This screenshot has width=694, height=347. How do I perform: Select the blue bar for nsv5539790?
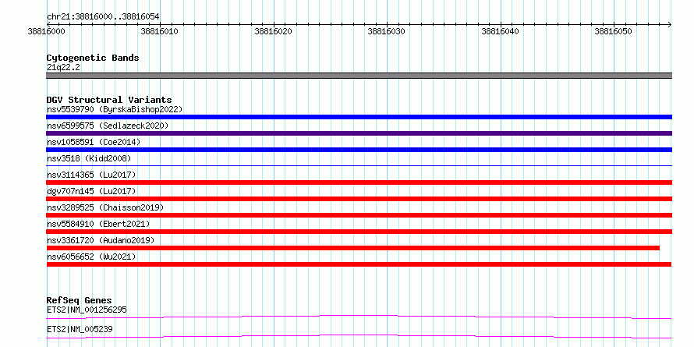point(359,117)
